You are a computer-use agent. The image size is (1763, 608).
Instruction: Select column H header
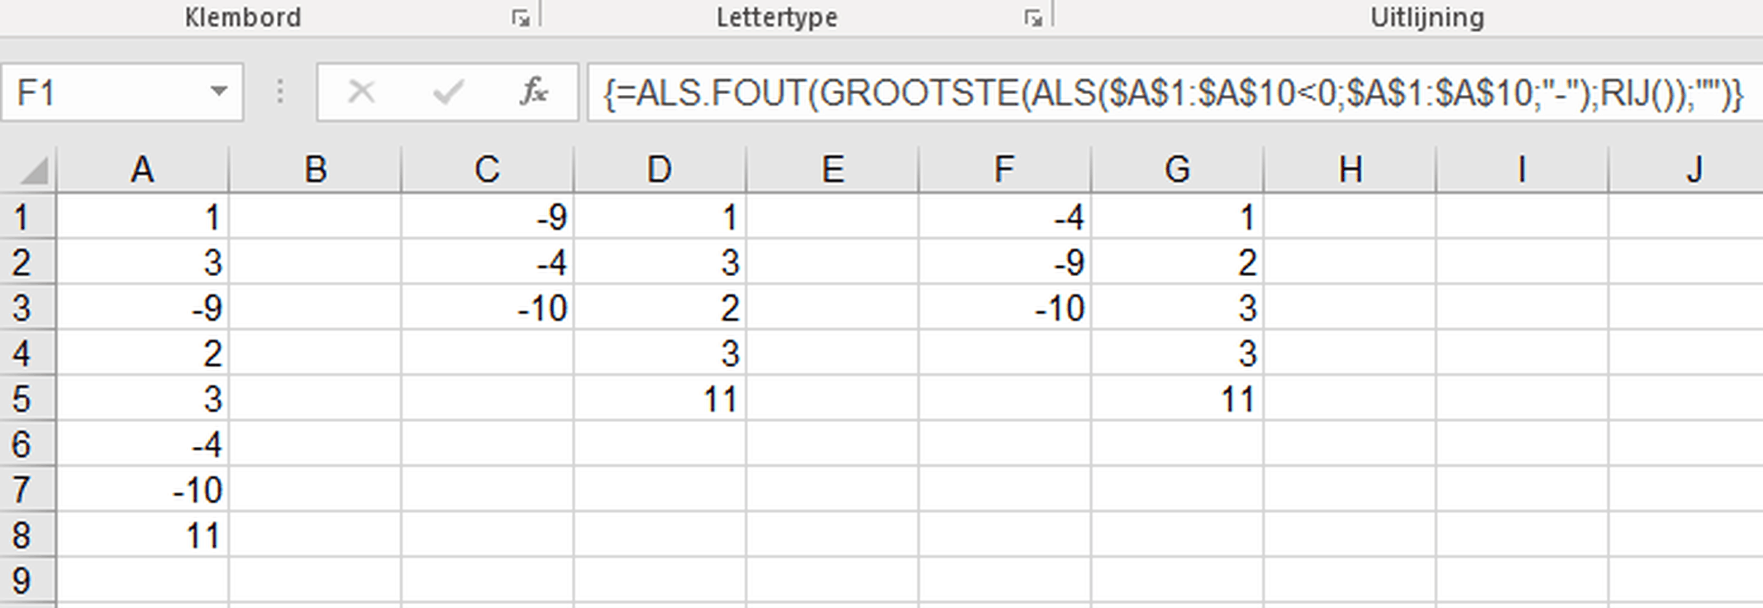click(x=1350, y=170)
